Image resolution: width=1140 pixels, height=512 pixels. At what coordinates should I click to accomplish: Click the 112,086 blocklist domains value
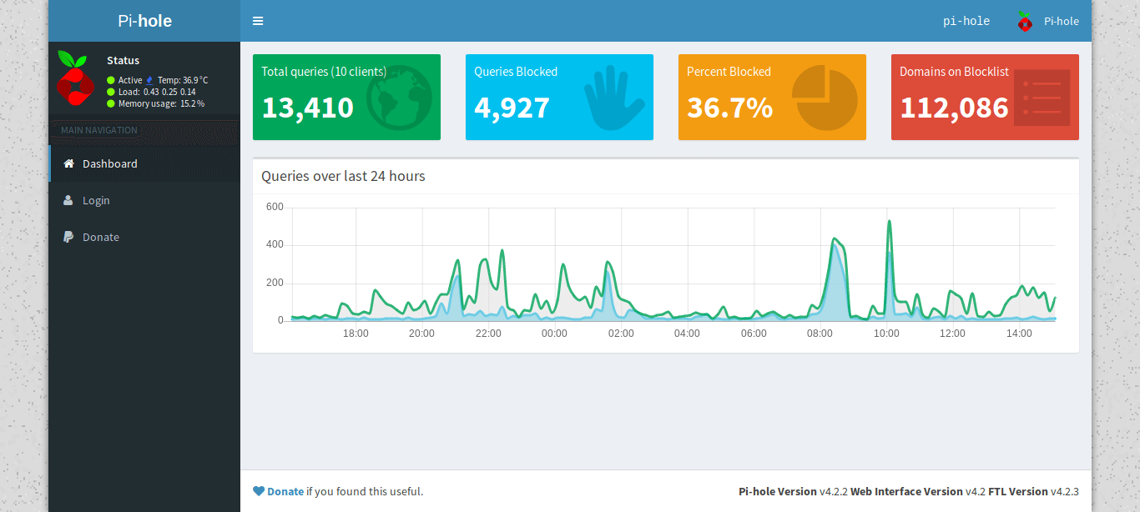point(955,108)
